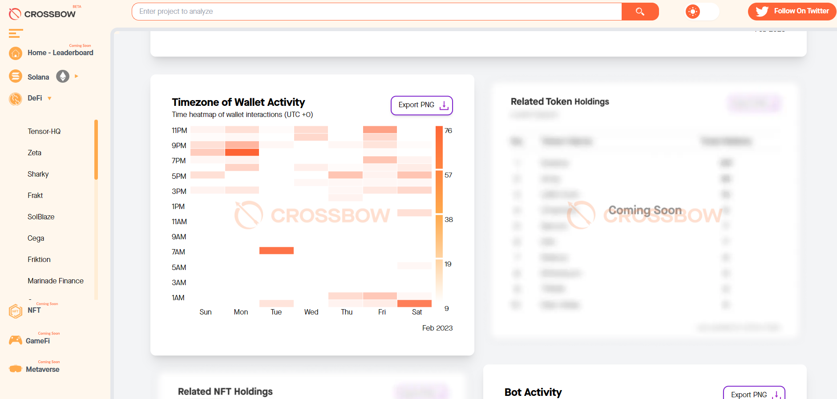This screenshot has height=399, width=837.
Task: Click the Twitter bird icon
Action: click(762, 11)
